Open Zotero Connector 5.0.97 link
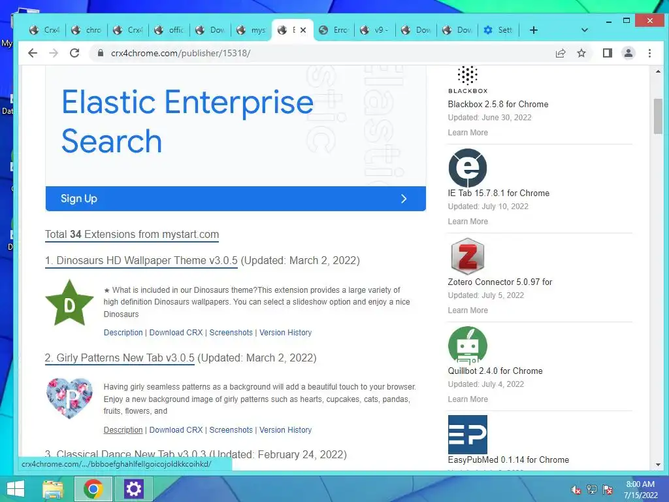669x502 pixels. (x=500, y=282)
